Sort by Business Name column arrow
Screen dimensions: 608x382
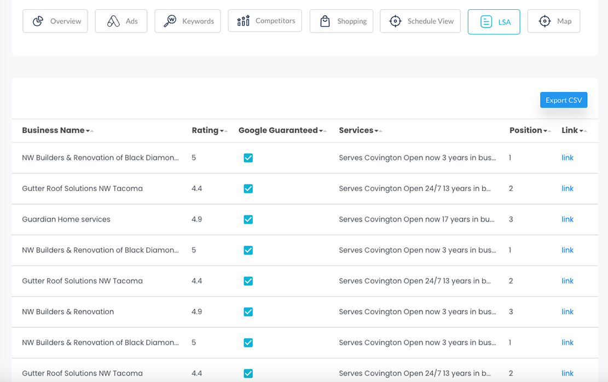pyautogui.click(x=90, y=131)
